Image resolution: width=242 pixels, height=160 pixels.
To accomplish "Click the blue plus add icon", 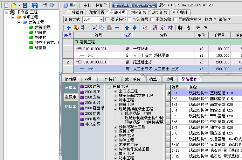I will point(69,28).
